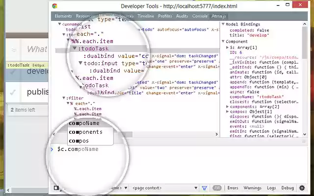
Task: Open the Elements tab in Developer Tools
Action: click(63, 16)
